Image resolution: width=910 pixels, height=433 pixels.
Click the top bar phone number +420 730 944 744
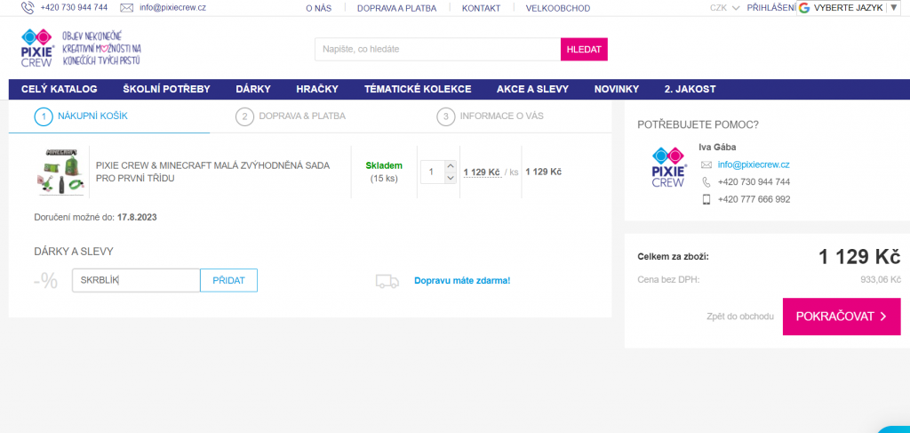tap(74, 7)
